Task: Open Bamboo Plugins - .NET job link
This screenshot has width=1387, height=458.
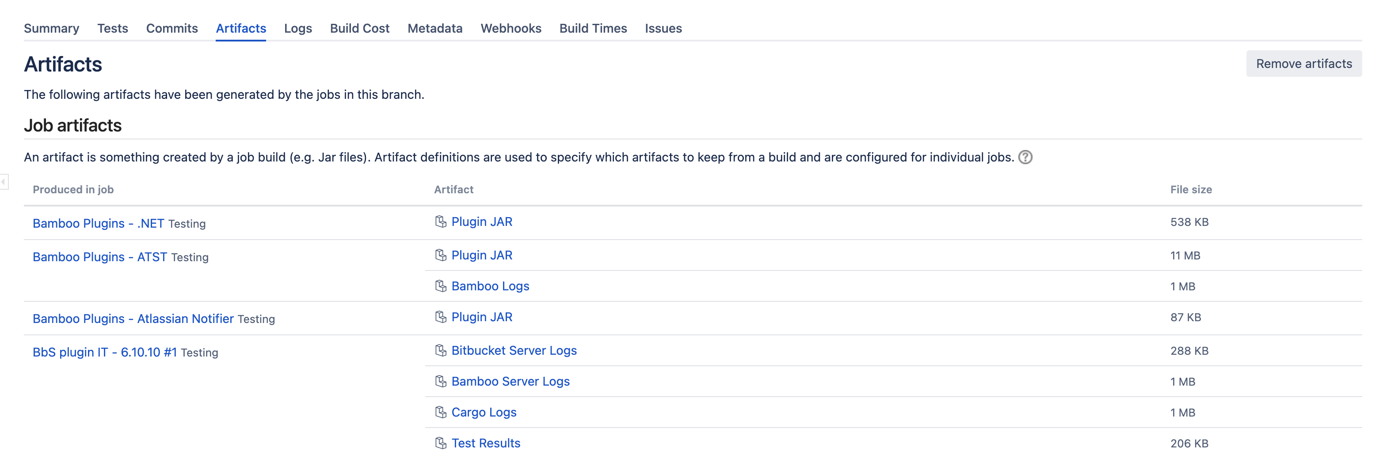Action: [x=98, y=223]
